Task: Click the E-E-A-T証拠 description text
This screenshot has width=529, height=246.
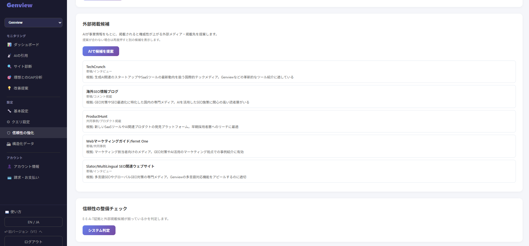Action: coord(126,219)
